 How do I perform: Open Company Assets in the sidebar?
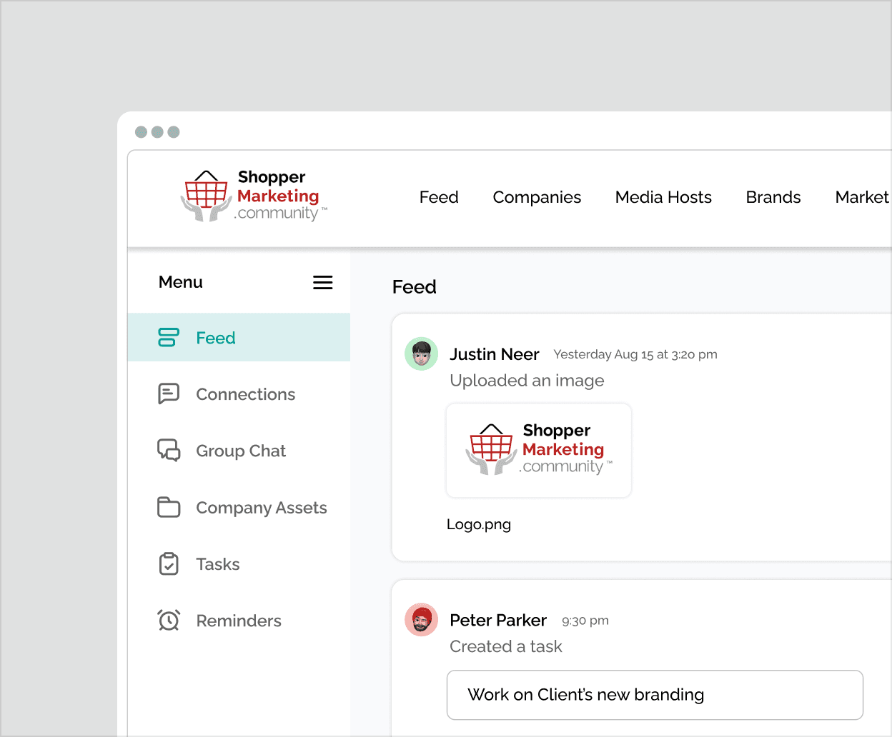coord(262,508)
